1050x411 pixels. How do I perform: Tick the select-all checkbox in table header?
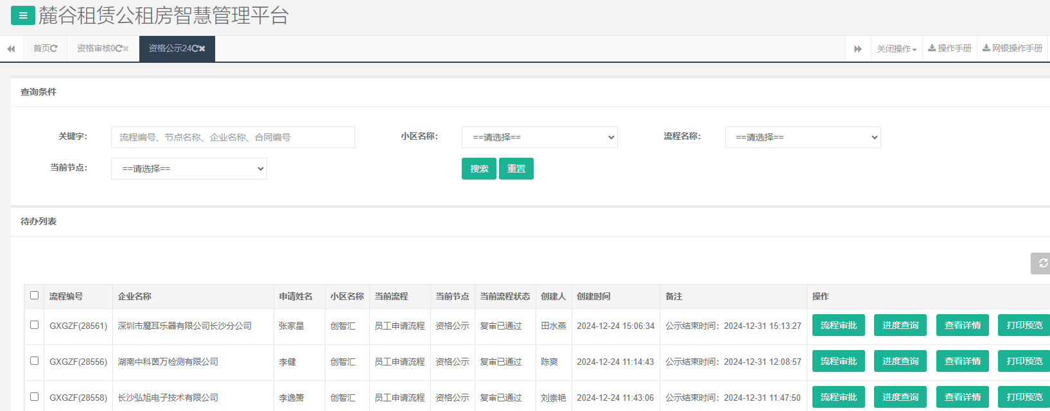coord(35,296)
